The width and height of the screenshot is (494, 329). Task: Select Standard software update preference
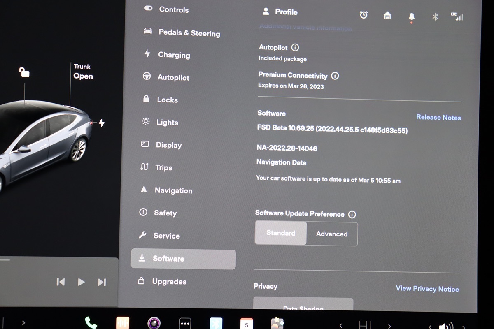click(x=281, y=233)
